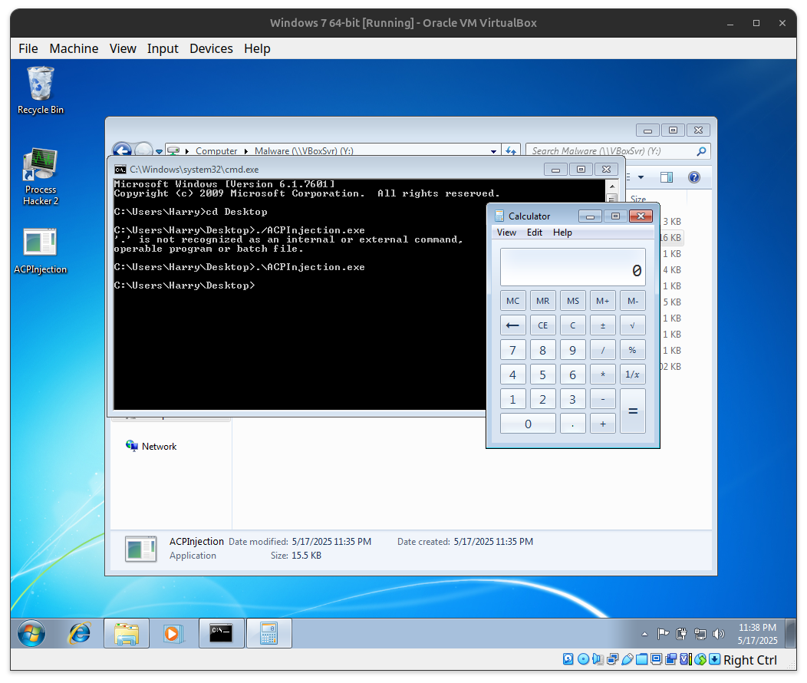Image resolution: width=807 pixels, height=683 pixels.
Task: Open Calculator Edit menu
Action: tap(534, 233)
